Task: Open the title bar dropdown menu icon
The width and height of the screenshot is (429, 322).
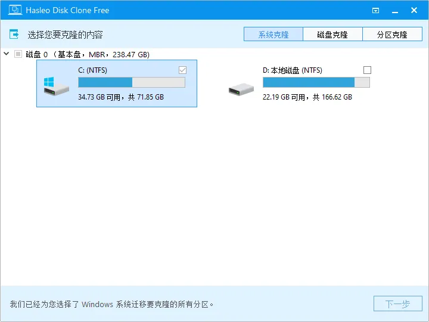Action: [x=375, y=10]
